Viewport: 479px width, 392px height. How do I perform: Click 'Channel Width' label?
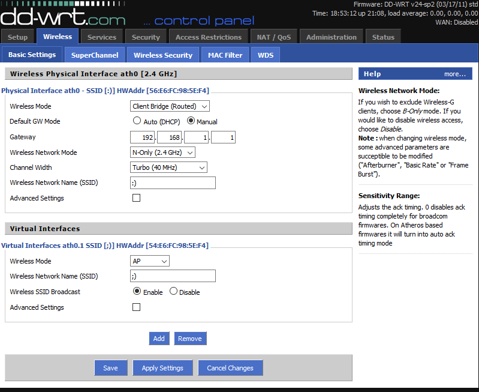point(31,167)
